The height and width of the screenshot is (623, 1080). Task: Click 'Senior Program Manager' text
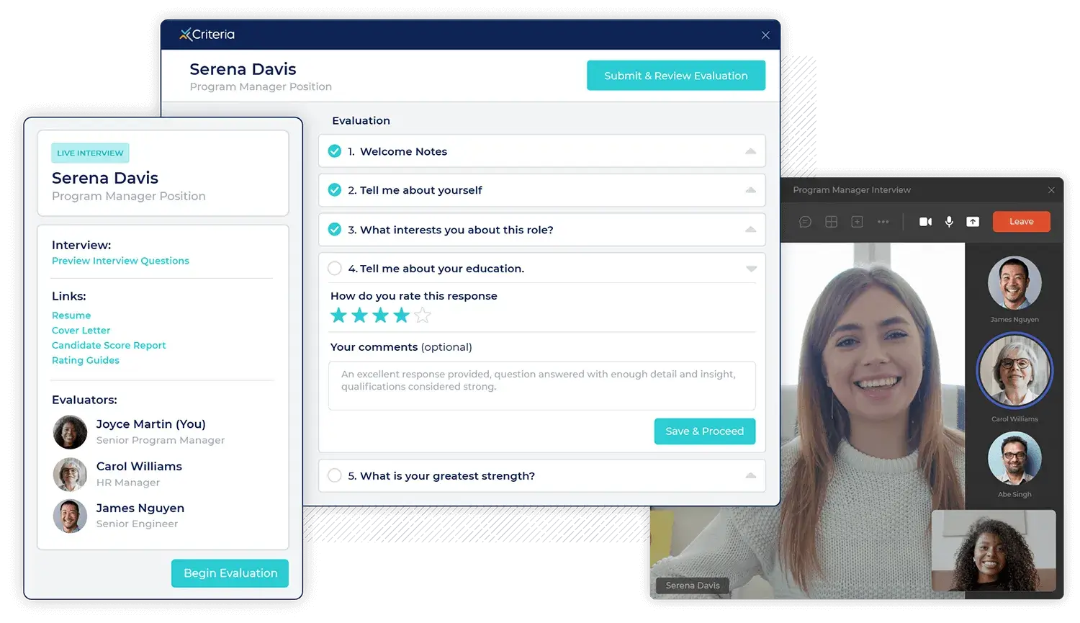click(x=161, y=440)
